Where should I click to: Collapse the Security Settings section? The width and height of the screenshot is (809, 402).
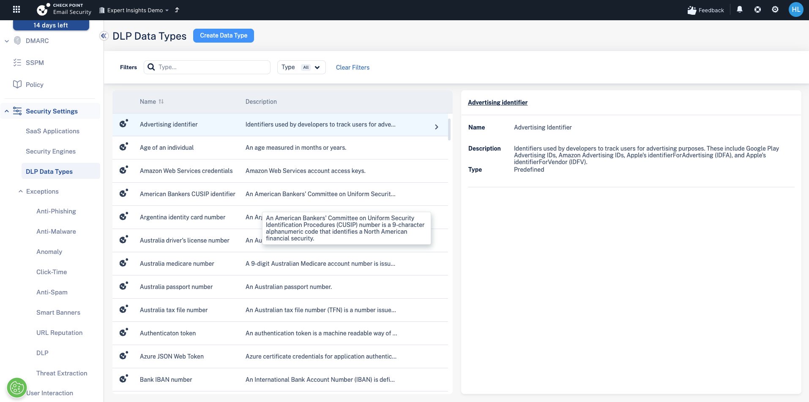pyautogui.click(x=7, y=111)
